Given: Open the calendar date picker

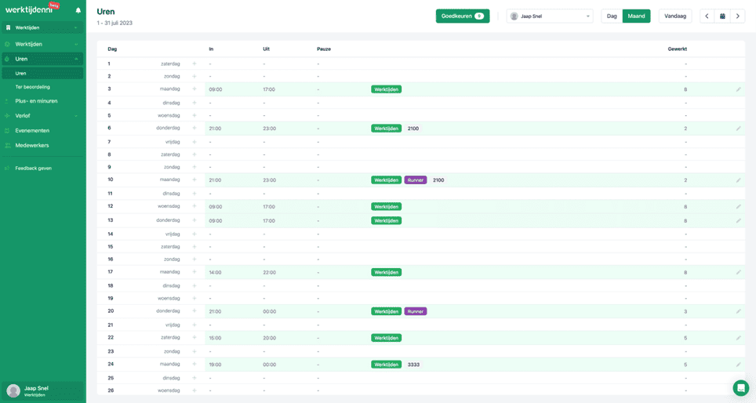Looking at the screenshot, I should coord(722,16).
